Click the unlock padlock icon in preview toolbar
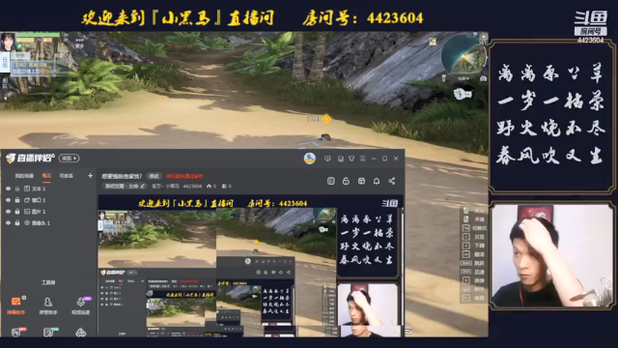The image size is (618, 348). pyautogui.click(x=346, y=181)
